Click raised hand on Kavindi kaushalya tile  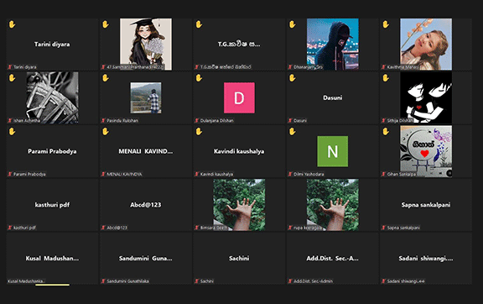(199, 132)
